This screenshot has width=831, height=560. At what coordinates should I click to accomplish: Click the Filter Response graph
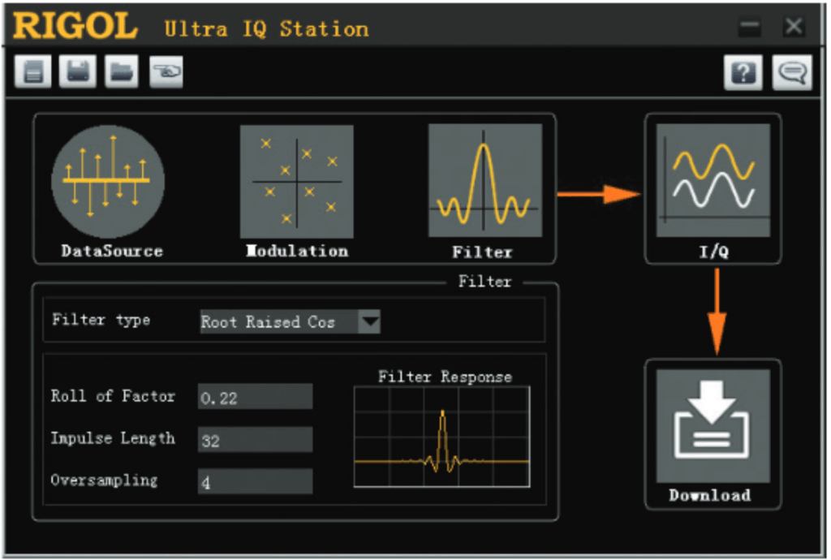point(442,437)
